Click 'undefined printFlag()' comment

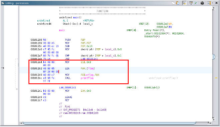point(163,78)
